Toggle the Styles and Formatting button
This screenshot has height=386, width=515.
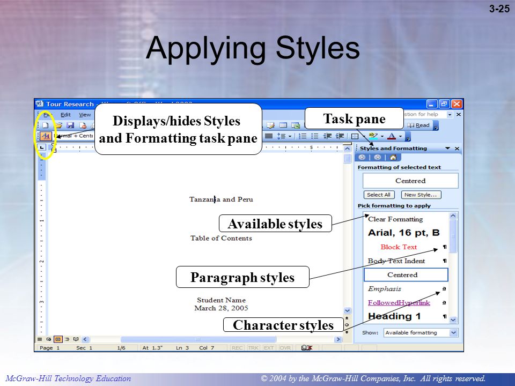[46, 136]
